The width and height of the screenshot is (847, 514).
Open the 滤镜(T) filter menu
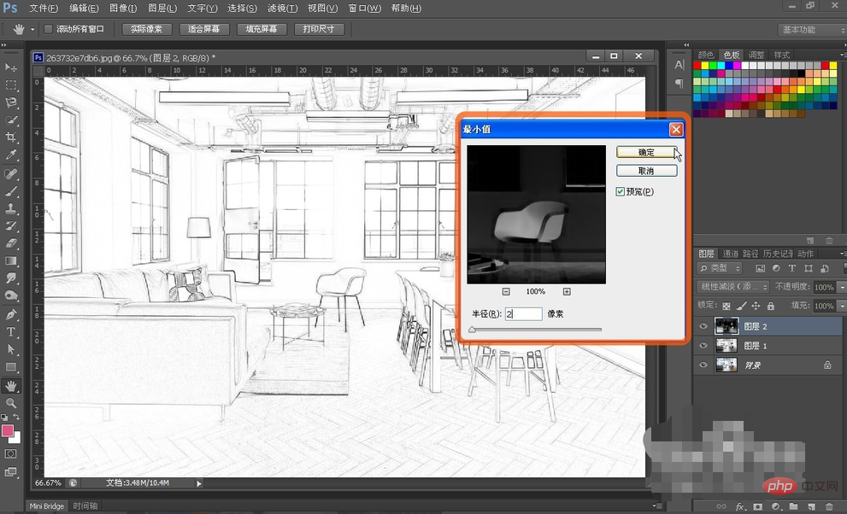point(283,8)
